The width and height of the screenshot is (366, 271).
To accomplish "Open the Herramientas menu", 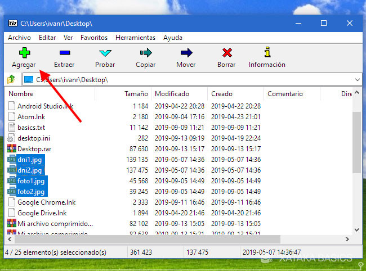I will click(x=135, y=38).
